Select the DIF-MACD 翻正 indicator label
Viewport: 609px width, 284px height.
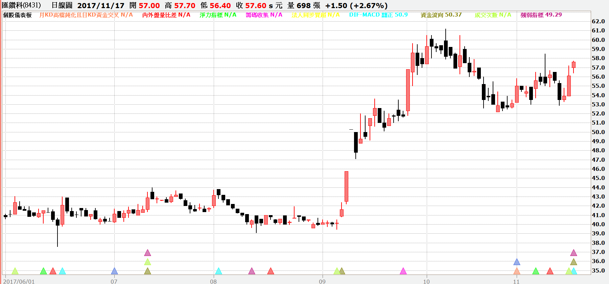pos(378,15)
